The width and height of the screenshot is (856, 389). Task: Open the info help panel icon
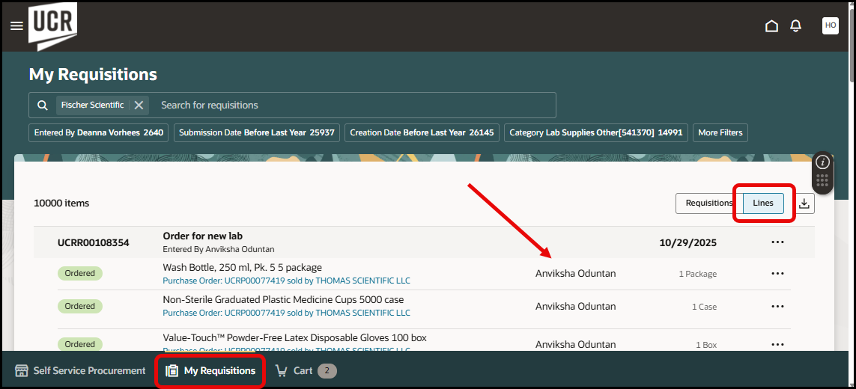coord(822,162)
